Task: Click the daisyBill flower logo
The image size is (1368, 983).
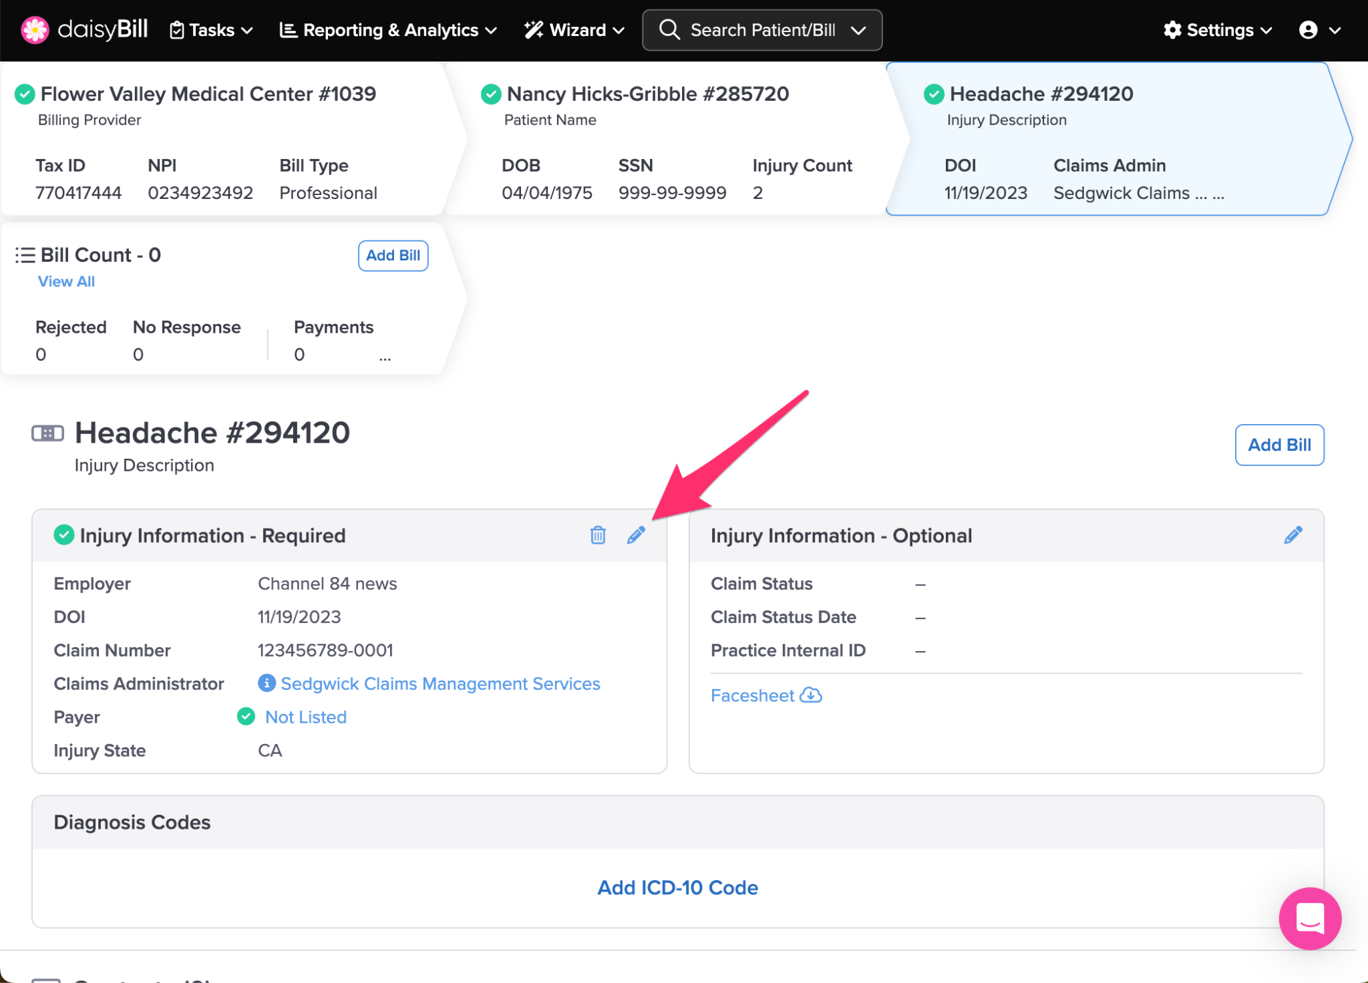Action: pos(35,30)
